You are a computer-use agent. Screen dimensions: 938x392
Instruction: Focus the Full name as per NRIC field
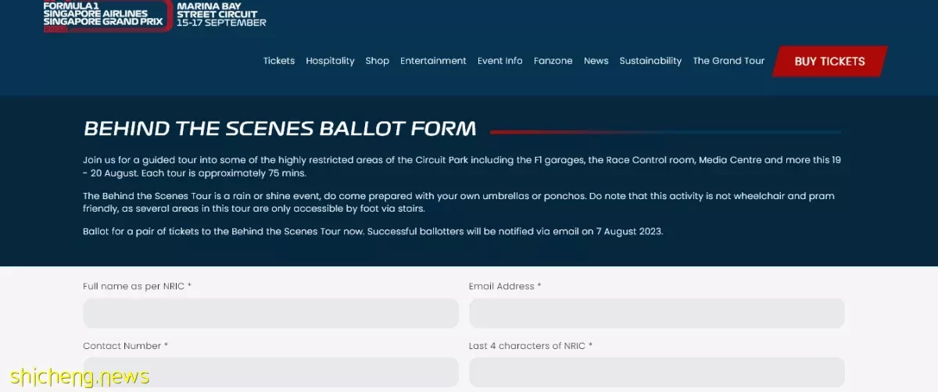(270, 313)
